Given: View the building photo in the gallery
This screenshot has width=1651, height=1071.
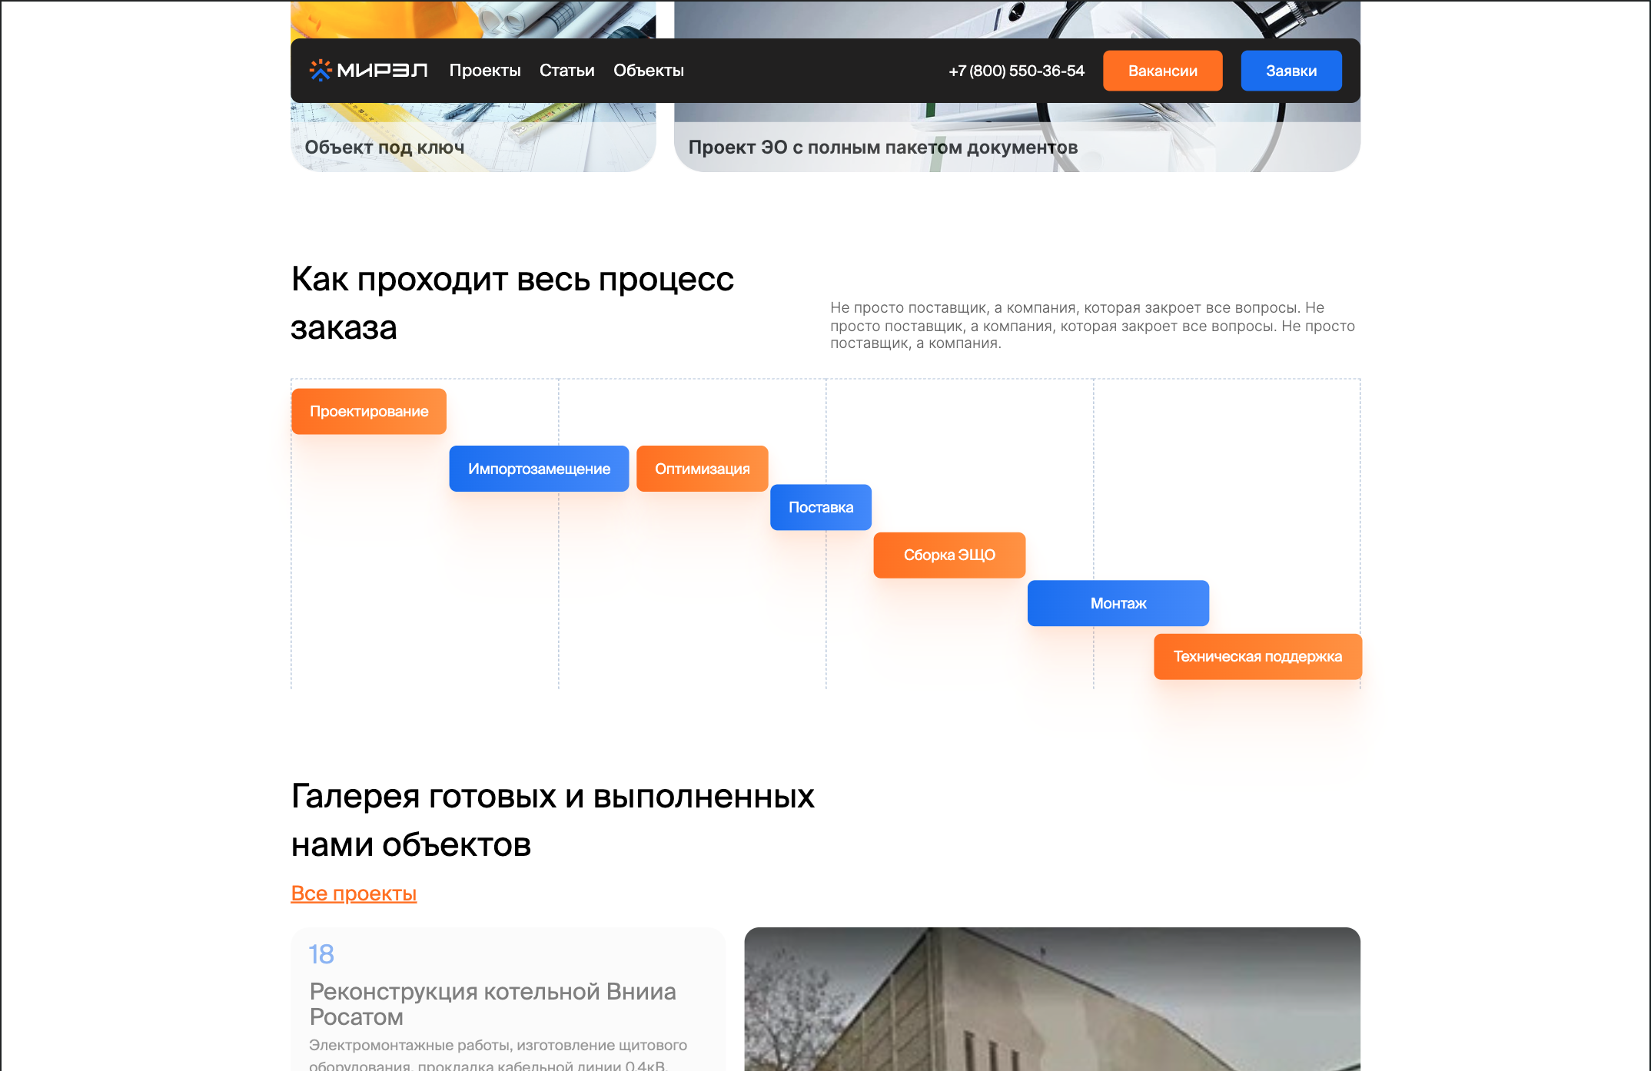Looking at the screenshot, I should (x=1052, y=999).
